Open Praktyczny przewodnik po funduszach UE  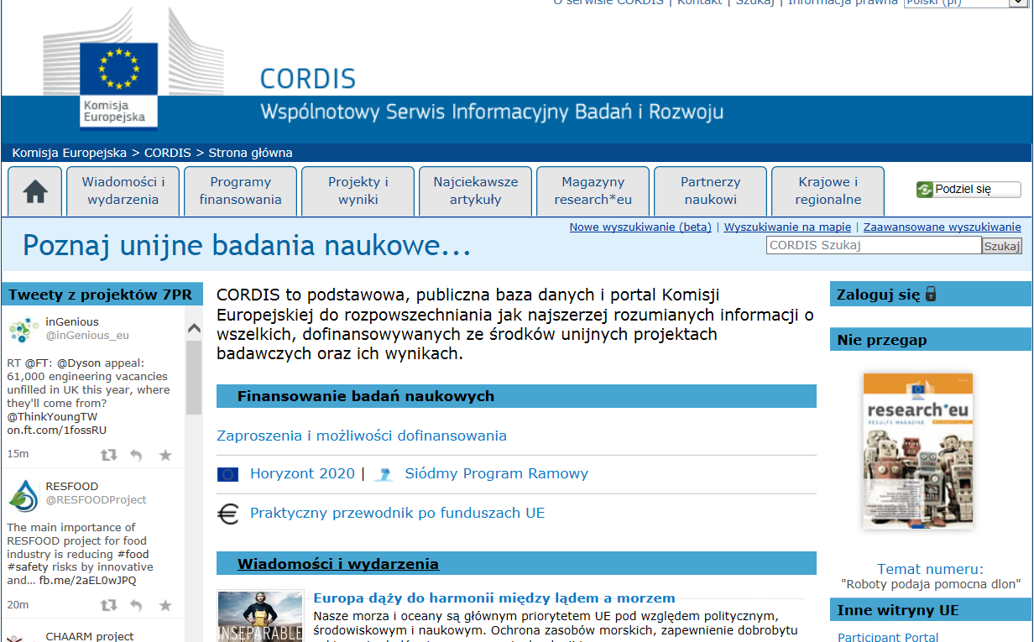click(398, 513)
